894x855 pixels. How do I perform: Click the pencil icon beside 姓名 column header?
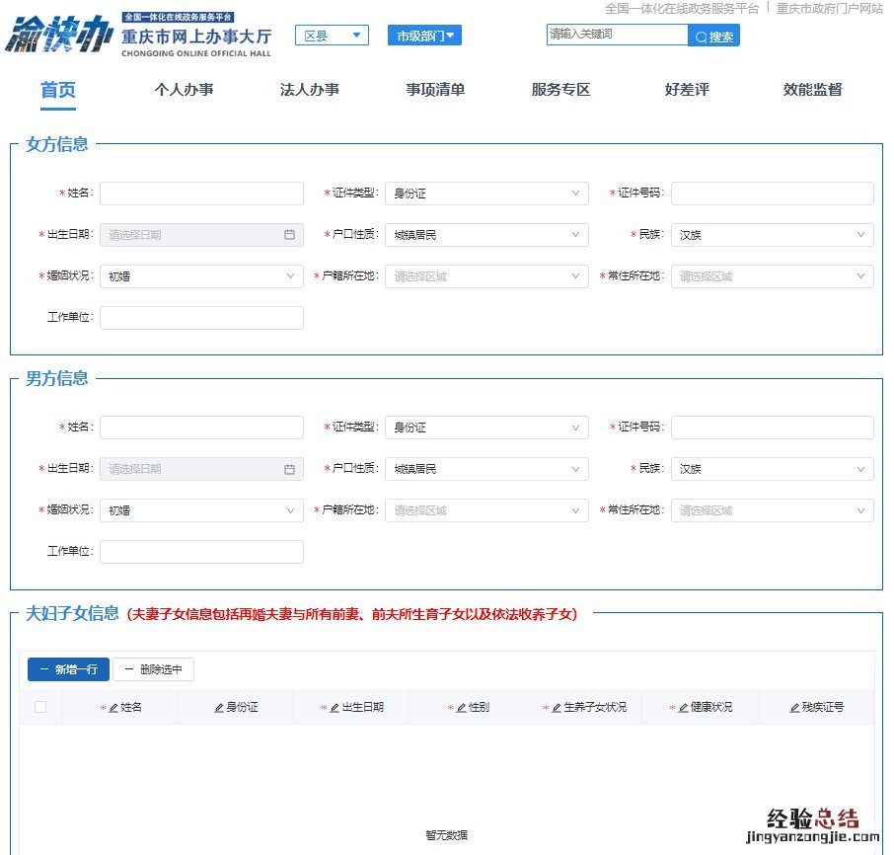113,708
